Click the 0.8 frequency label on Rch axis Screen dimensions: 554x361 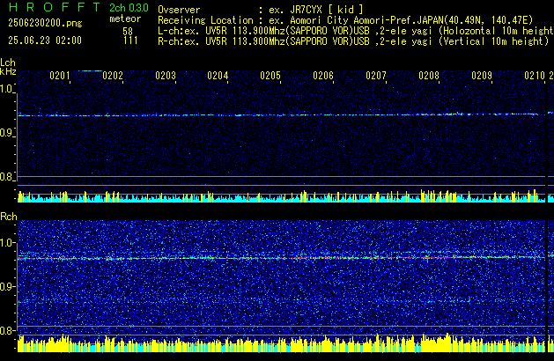[x=6, y=330]
